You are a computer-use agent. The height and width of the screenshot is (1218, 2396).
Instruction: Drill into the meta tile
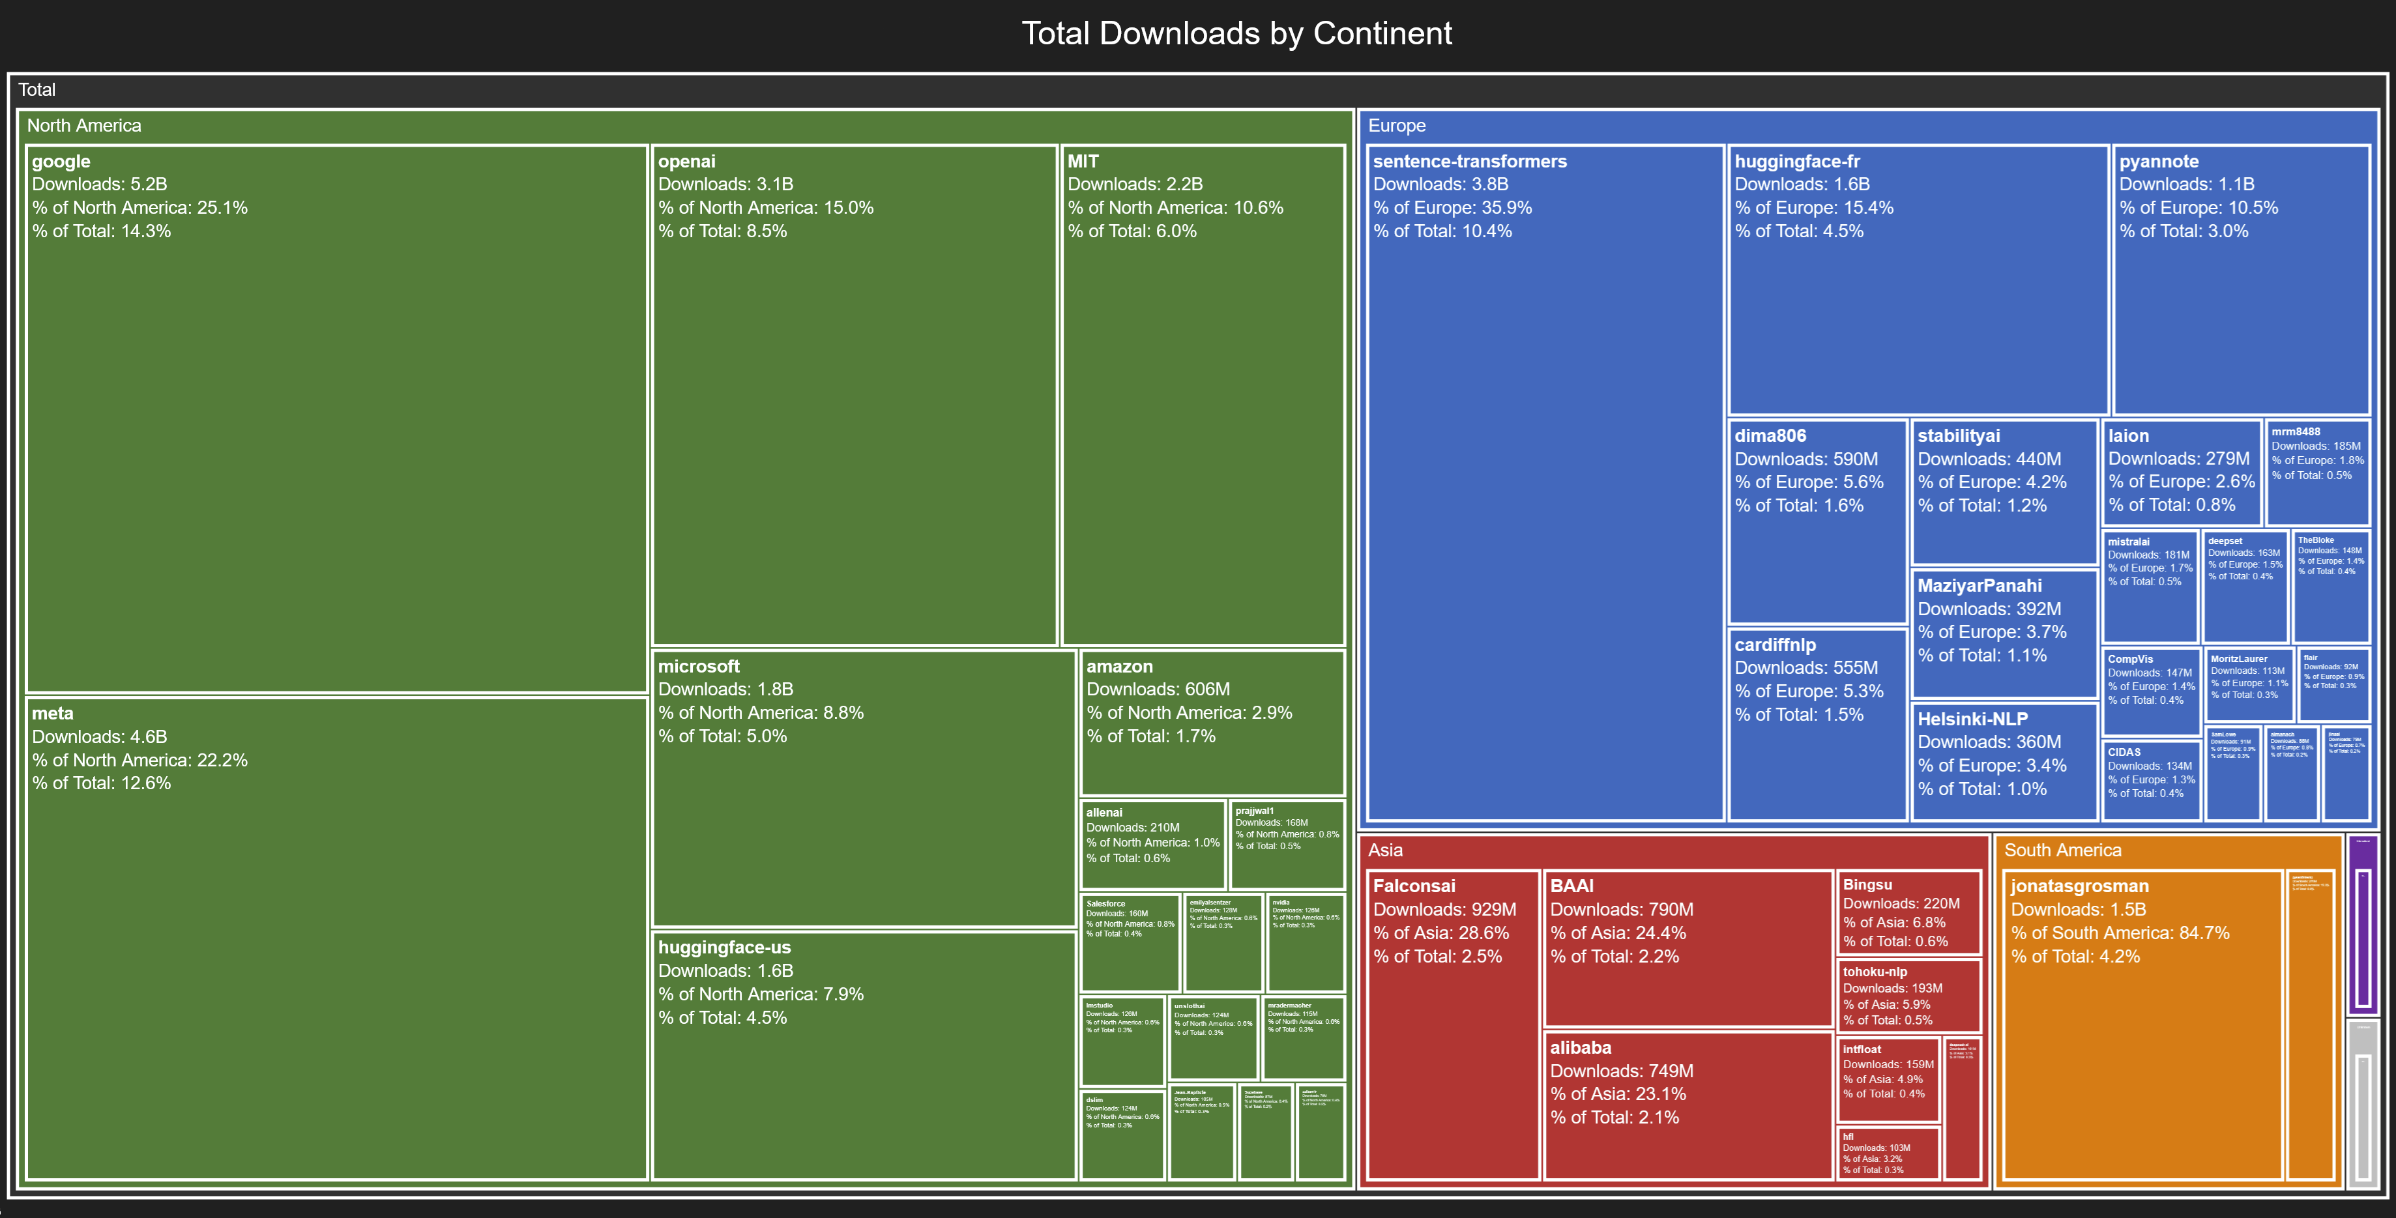tap(335, 930)
